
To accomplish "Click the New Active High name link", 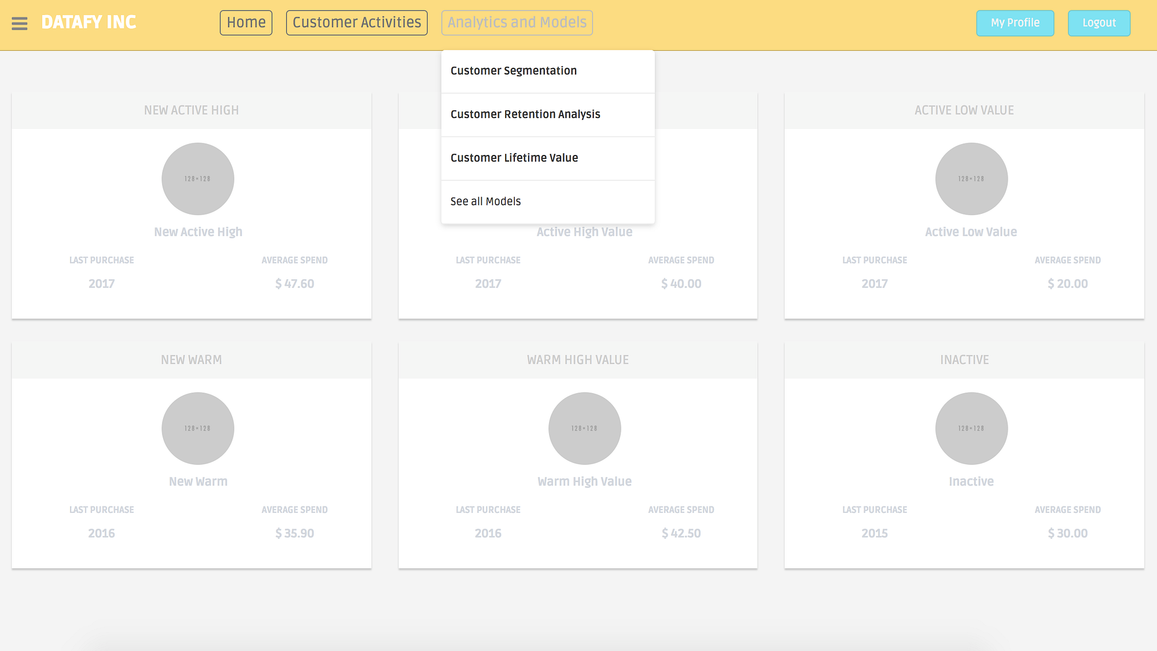I will (x=198, y=232).
